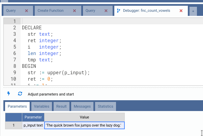
Task: Open the Debugger: fnc_count_vowels tab
Action: pyautogui.click(x=146, y=11)
